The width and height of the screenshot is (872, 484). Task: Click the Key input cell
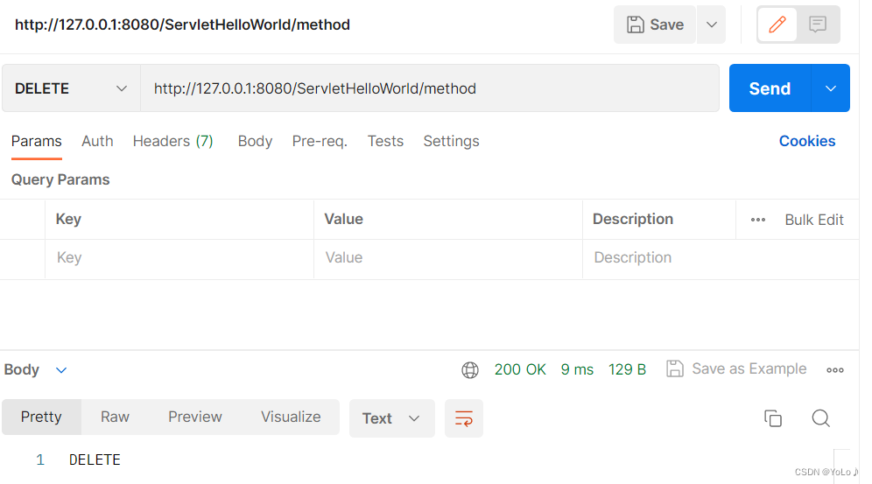179,258
